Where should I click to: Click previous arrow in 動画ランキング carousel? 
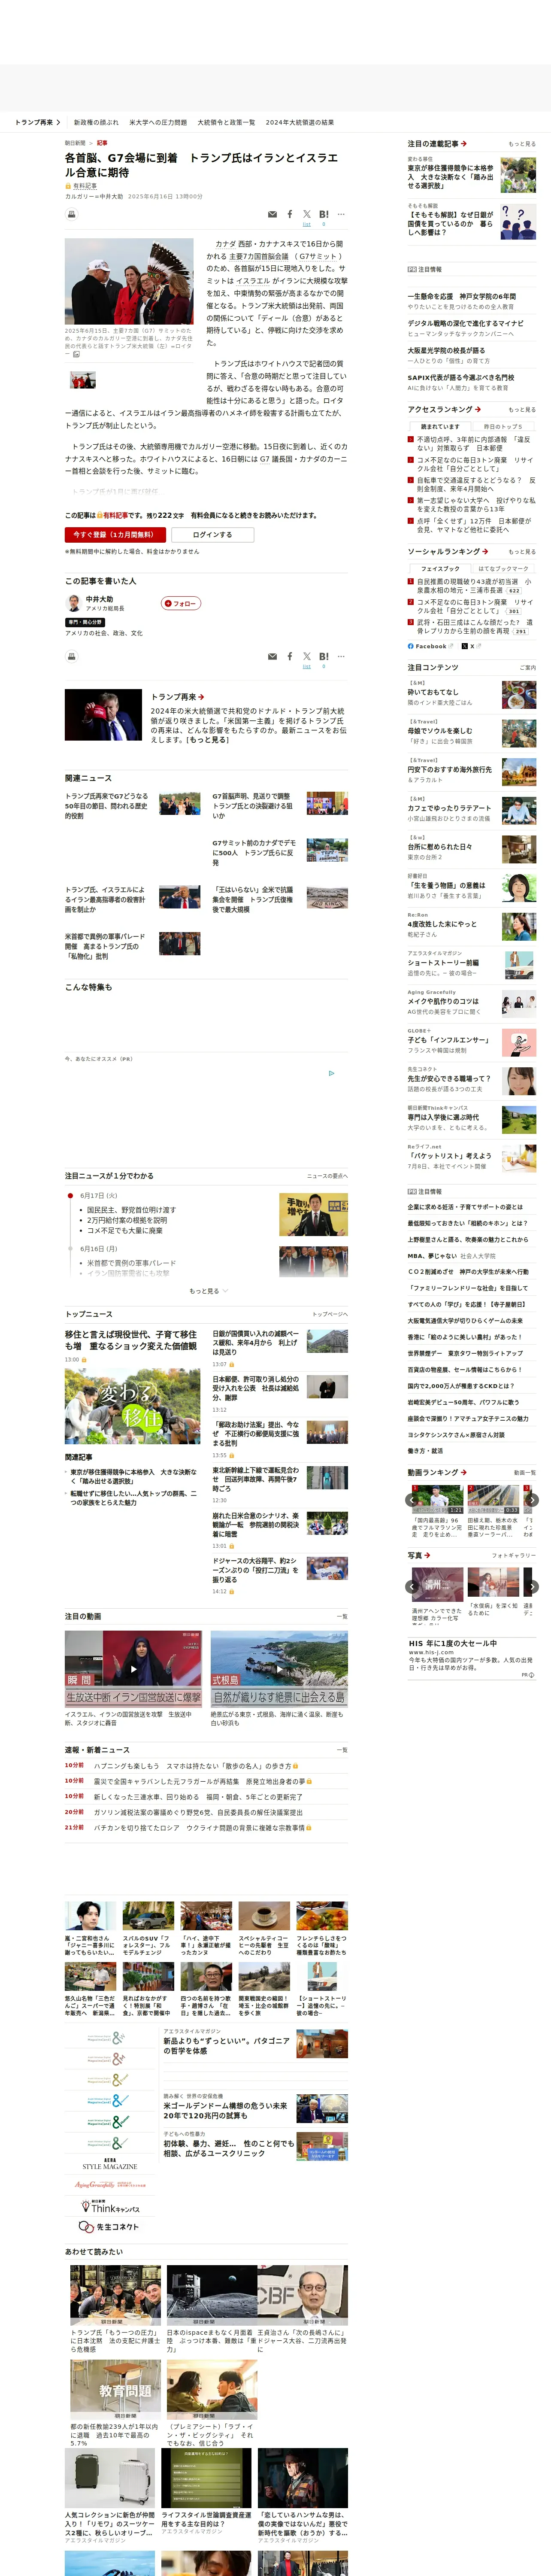pos(412,1500)
